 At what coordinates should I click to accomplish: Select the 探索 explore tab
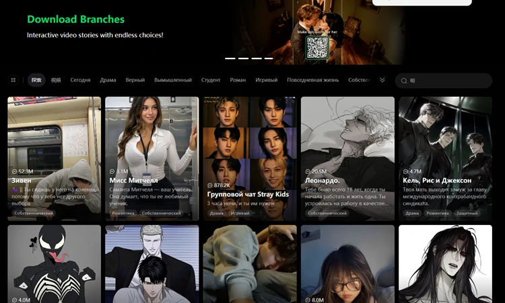click(36, 80)
